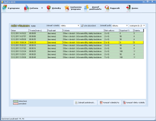This screenshot has width=156, height=121.
Task: Toggle the 'a len dokončené' checkbox
Action: click(82, 26)
